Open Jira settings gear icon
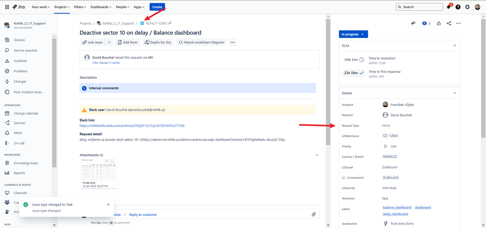 467,7
